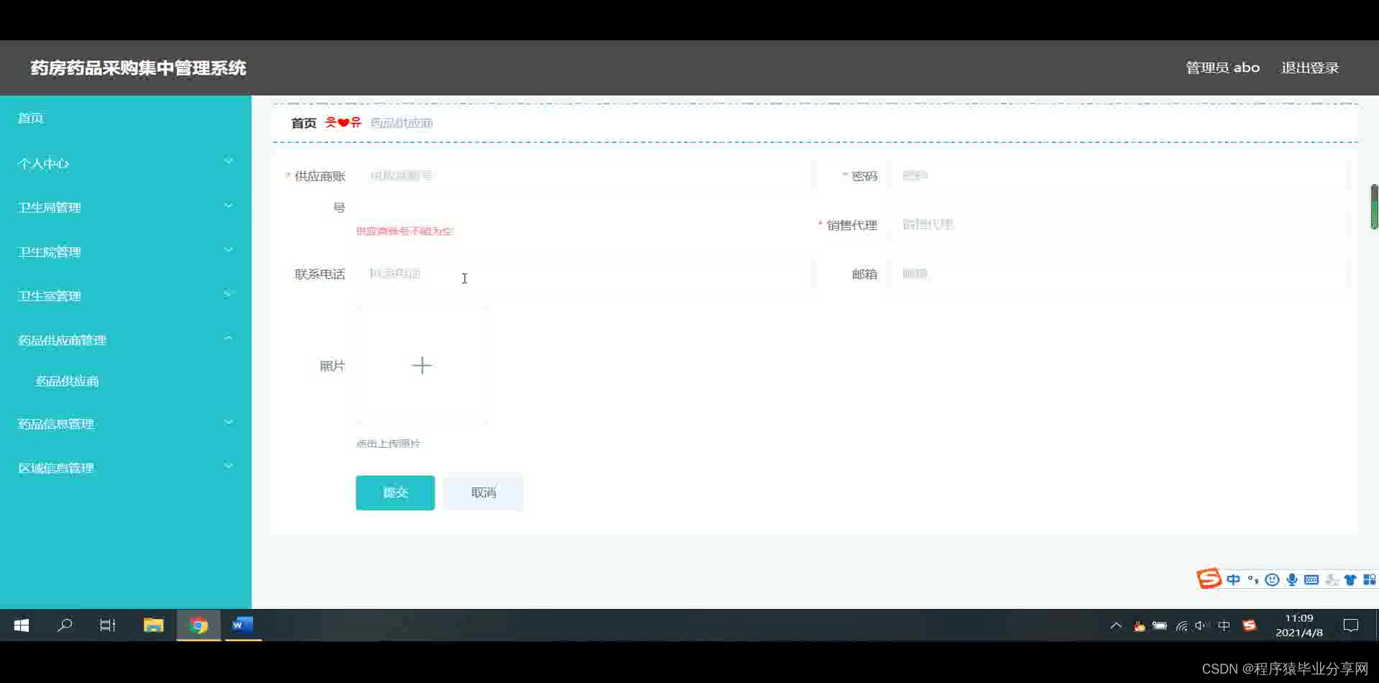
Task: Switch to Chrome in taskbar
Action: 198,625
